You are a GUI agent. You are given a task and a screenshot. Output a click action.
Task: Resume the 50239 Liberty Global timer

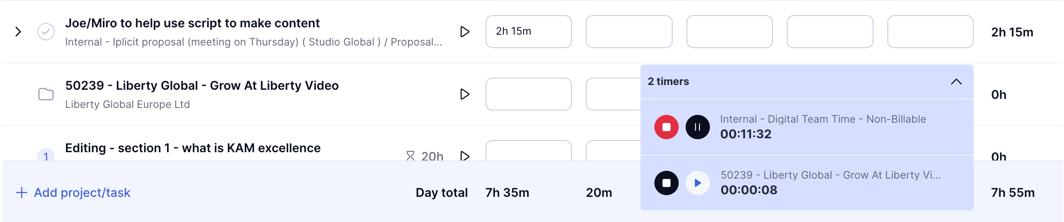click(x=697, y=183)
